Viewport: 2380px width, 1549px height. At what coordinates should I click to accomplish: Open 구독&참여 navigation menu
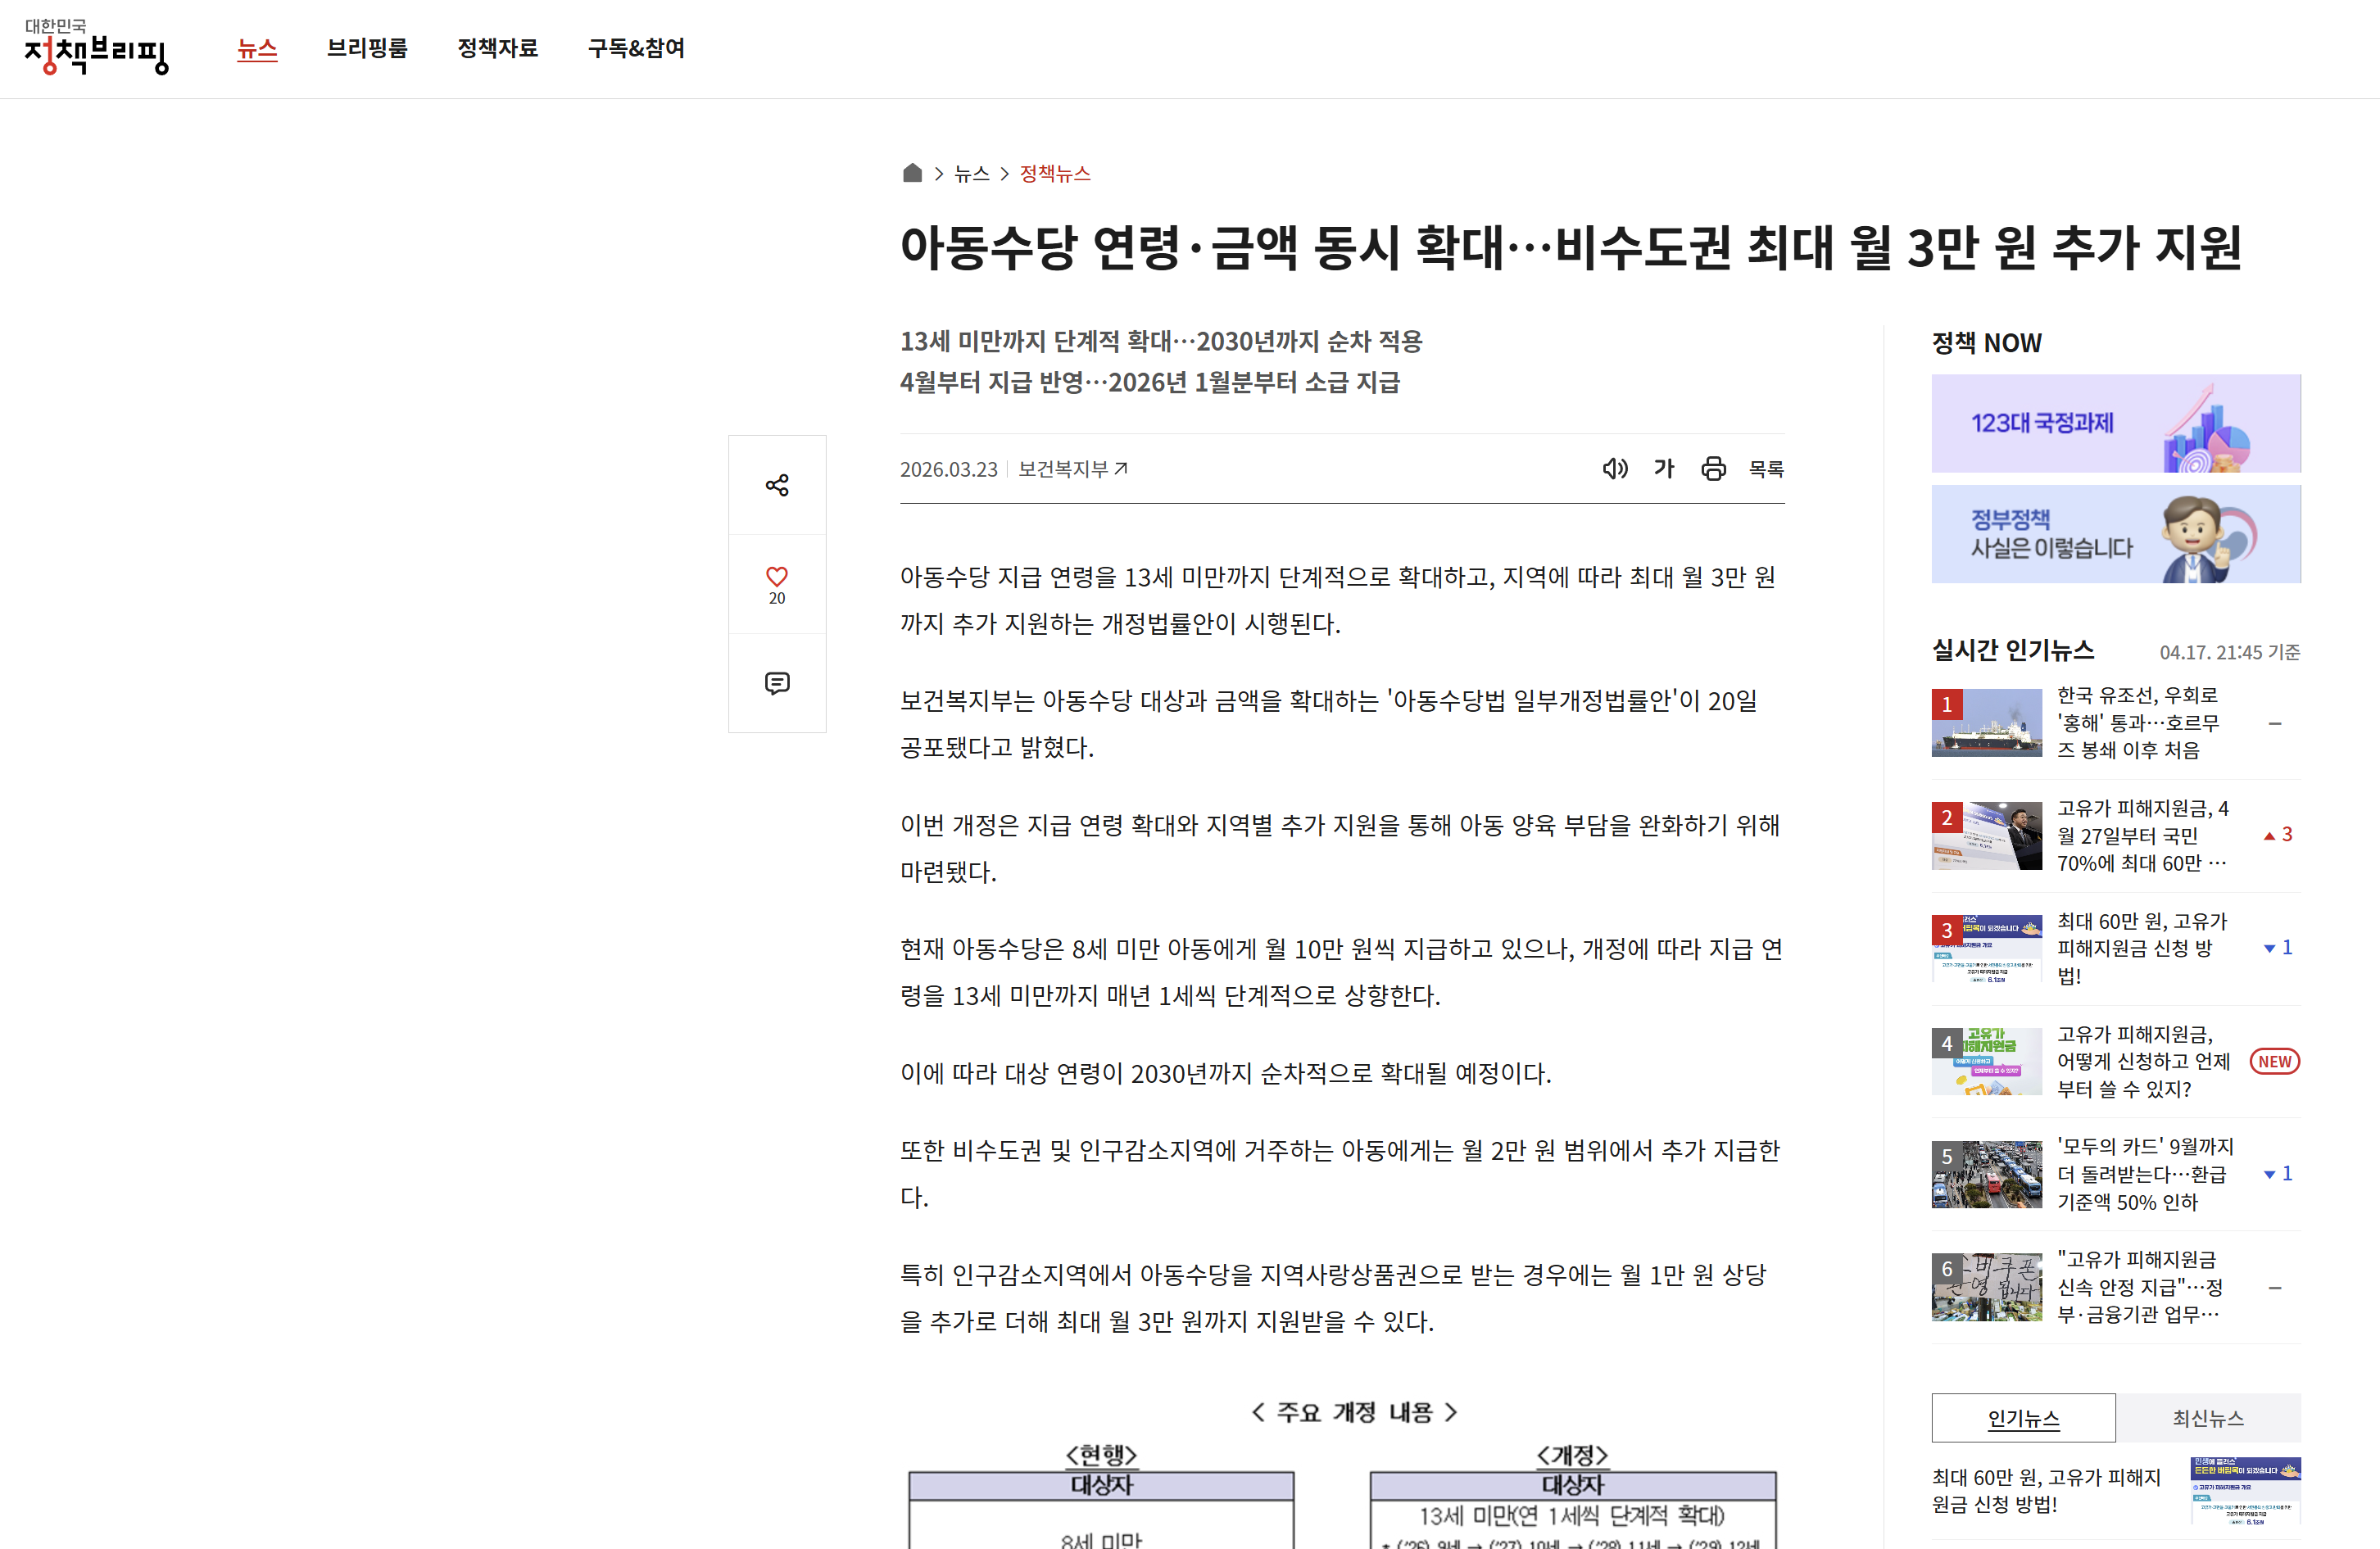point(636,48)
